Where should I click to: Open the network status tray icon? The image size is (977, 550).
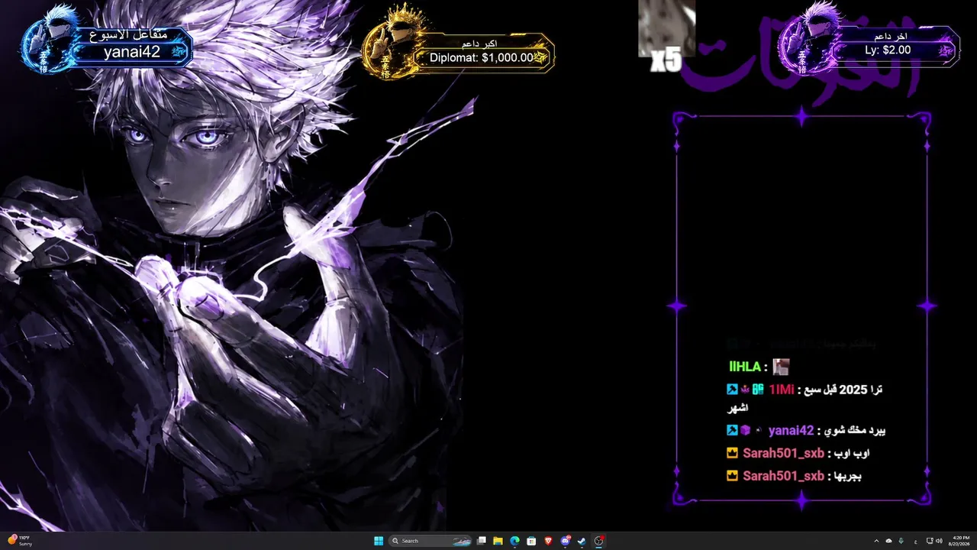[929, 541]
